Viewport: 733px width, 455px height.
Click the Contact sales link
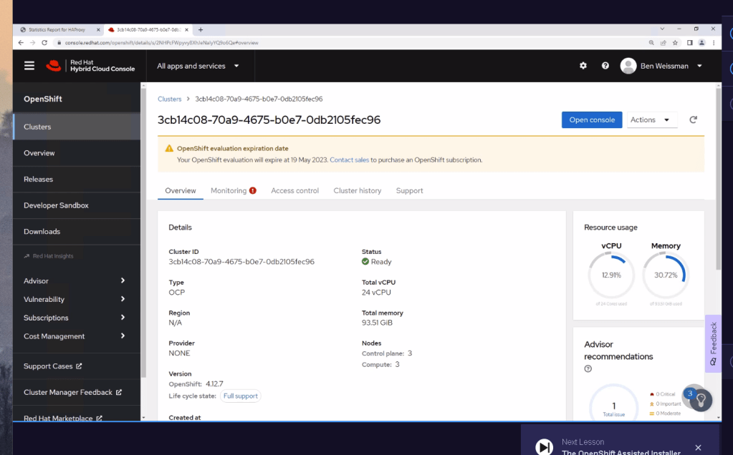coord(349,160)
